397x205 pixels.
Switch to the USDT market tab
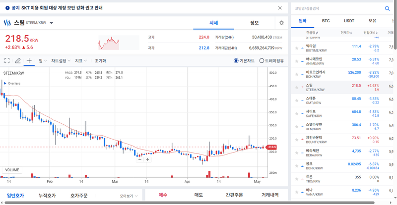[x=349, y=21]
